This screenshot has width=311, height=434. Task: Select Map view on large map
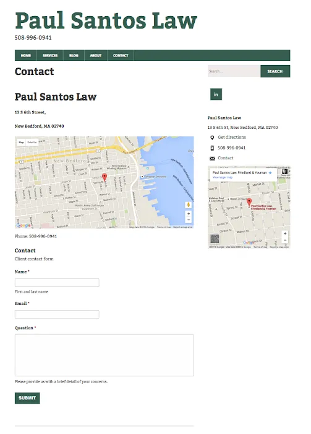(x=21, y=142)
